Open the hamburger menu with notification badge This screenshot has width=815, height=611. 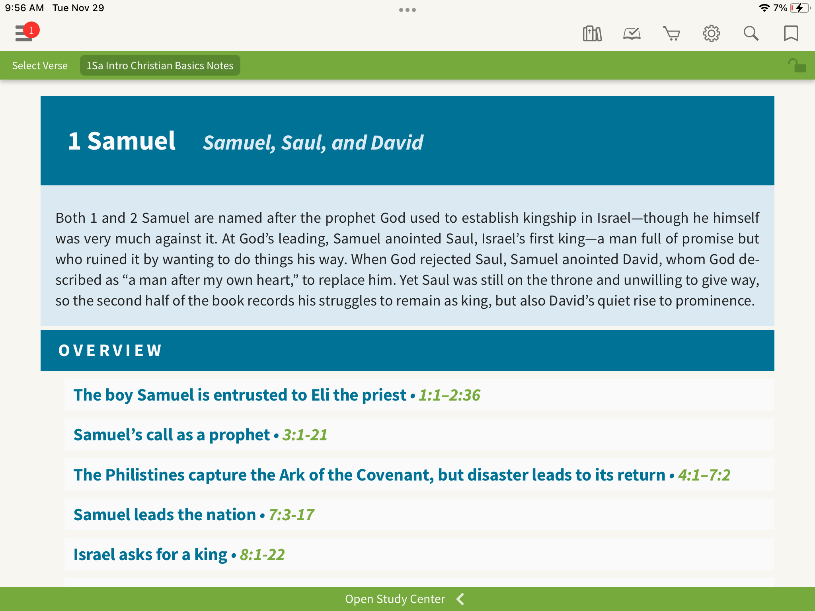coord(24,33)
